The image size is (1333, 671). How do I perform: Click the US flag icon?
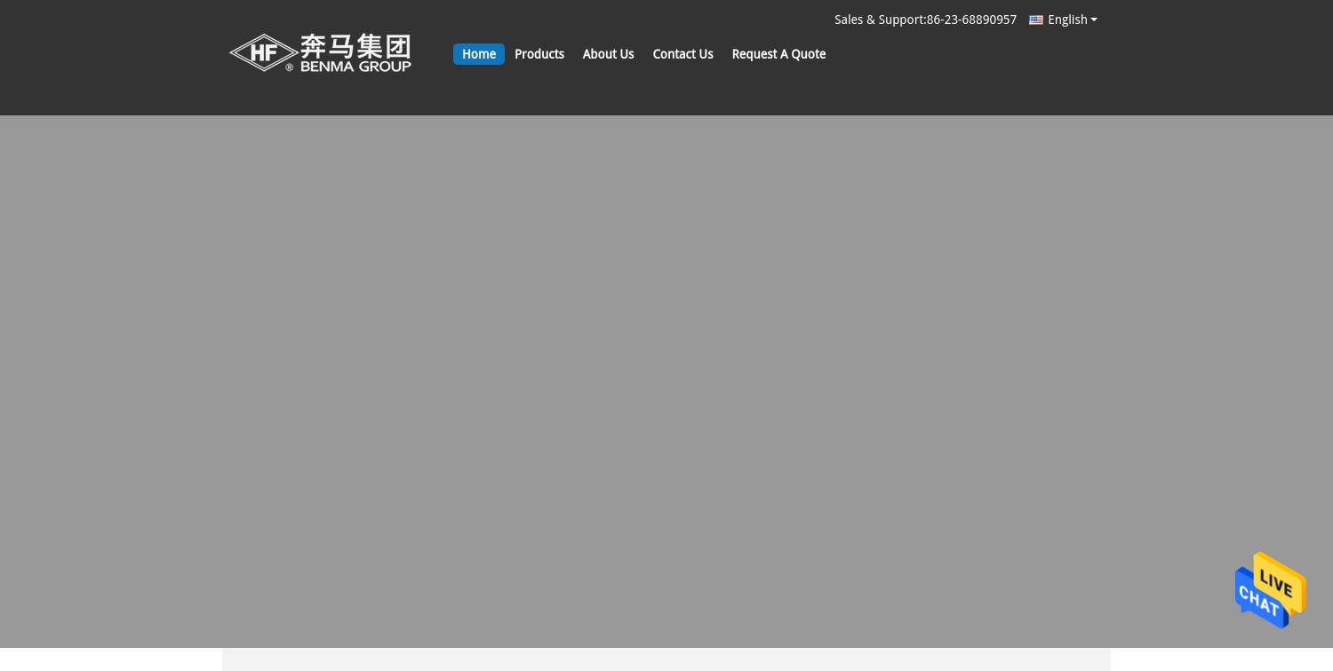(x=1035, y=20)
